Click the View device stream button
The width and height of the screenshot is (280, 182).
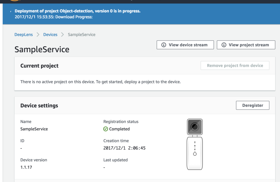pyautogui.click(x=185, y=45)
